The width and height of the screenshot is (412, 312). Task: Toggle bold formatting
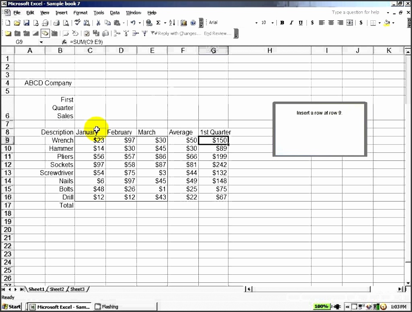(282, 22)
